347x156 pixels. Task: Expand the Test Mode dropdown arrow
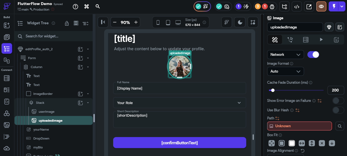click(342, 6)
